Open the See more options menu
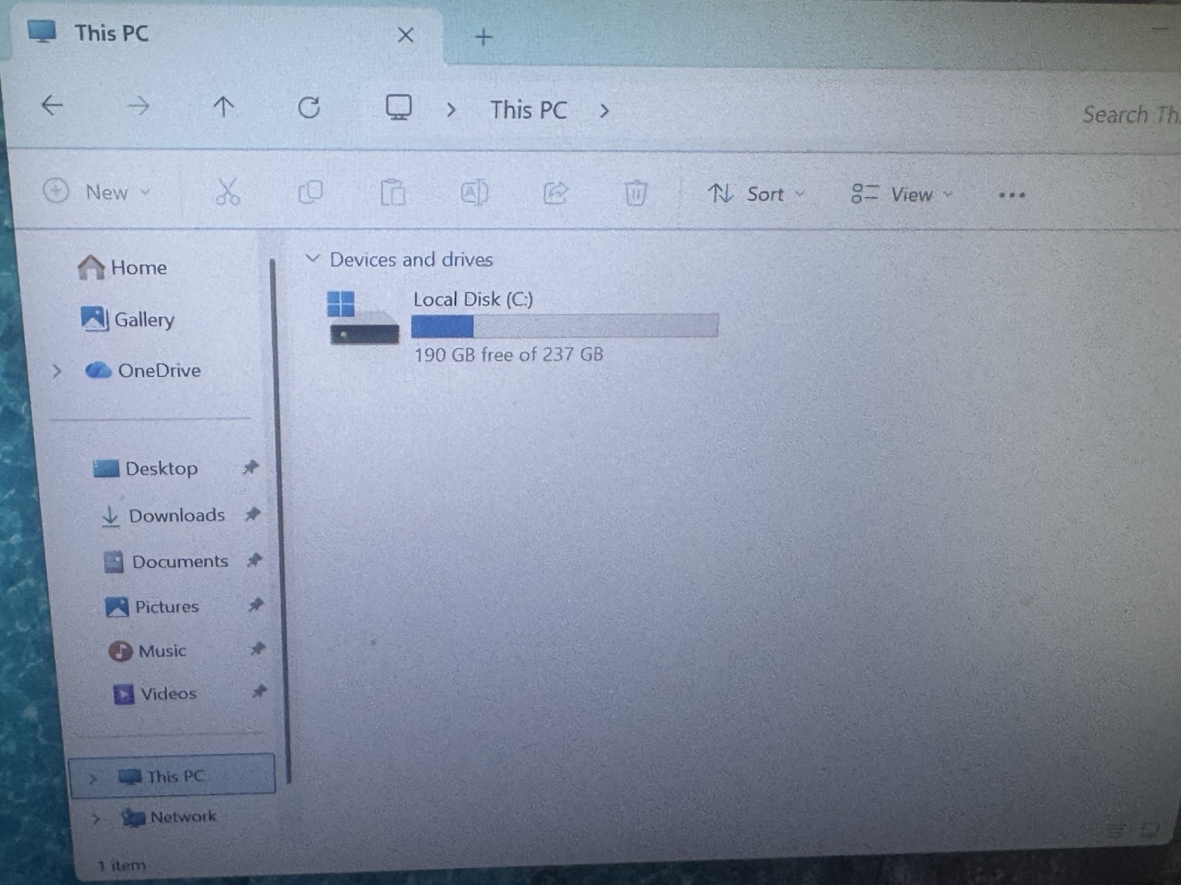The width and height of the screenshot is (1181, 885). pyautogui.click(x=1011, y=195)
